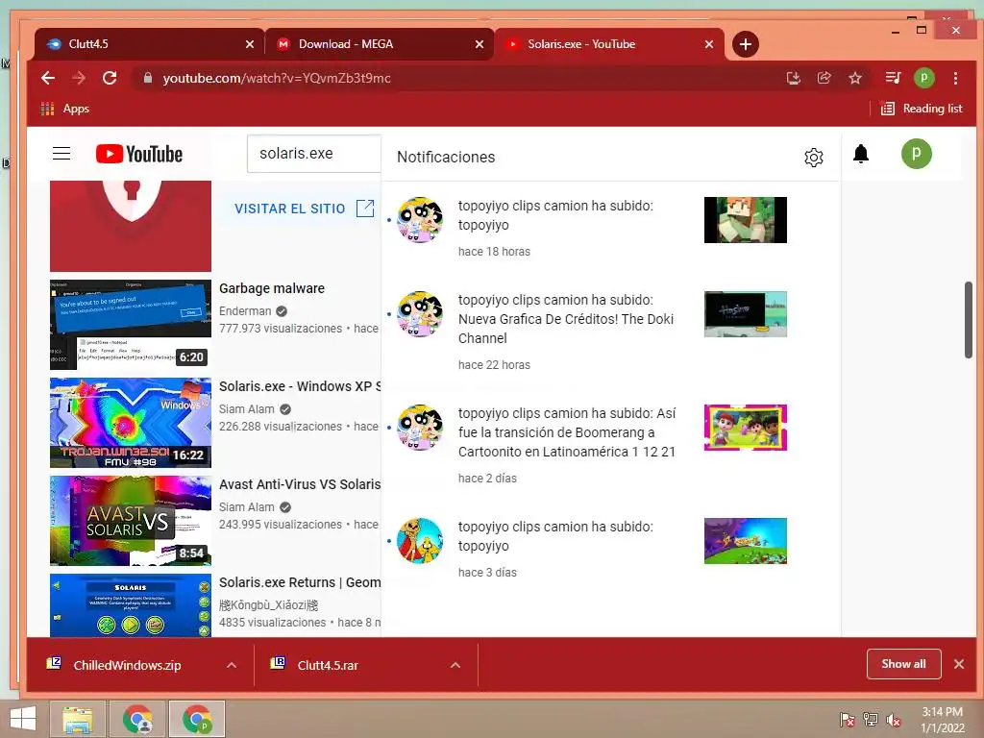The width and height of the screenshot is (984, 738).
Task: Click the network tray icon
Action: 871,720
